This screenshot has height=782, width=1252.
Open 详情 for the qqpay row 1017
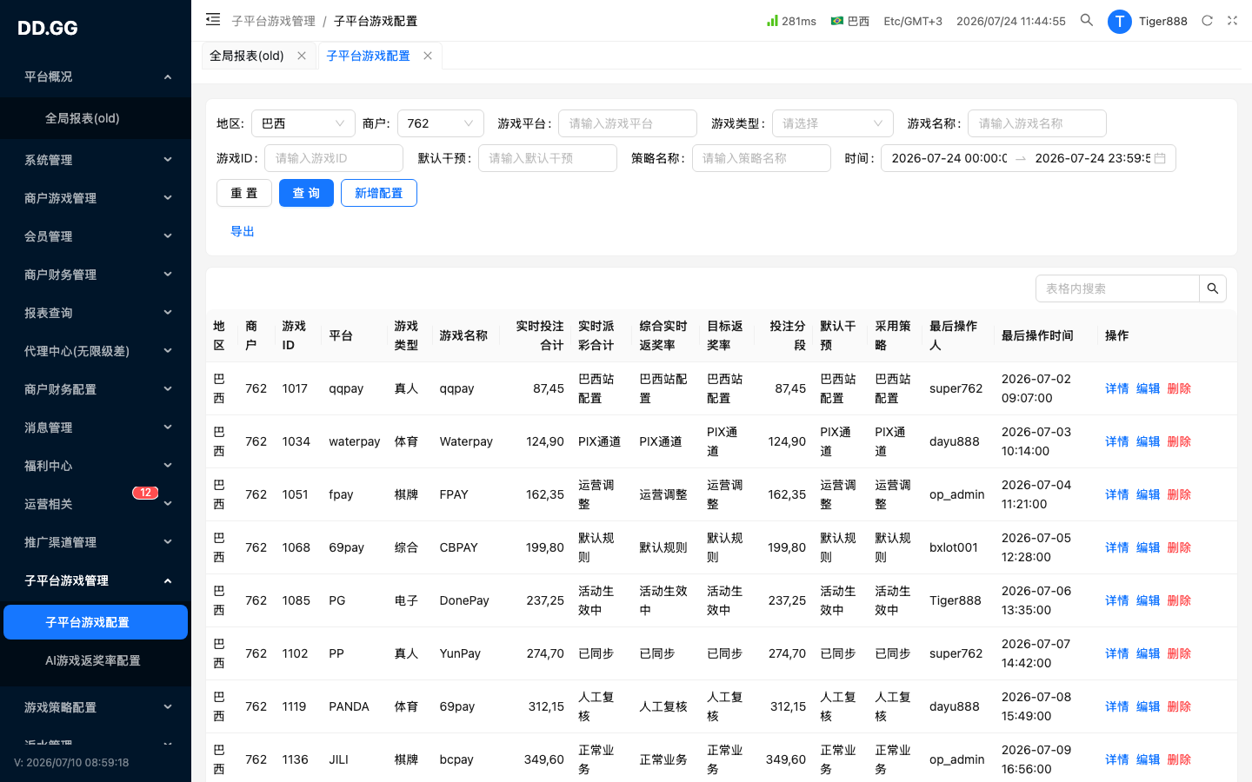point(1117,388)
